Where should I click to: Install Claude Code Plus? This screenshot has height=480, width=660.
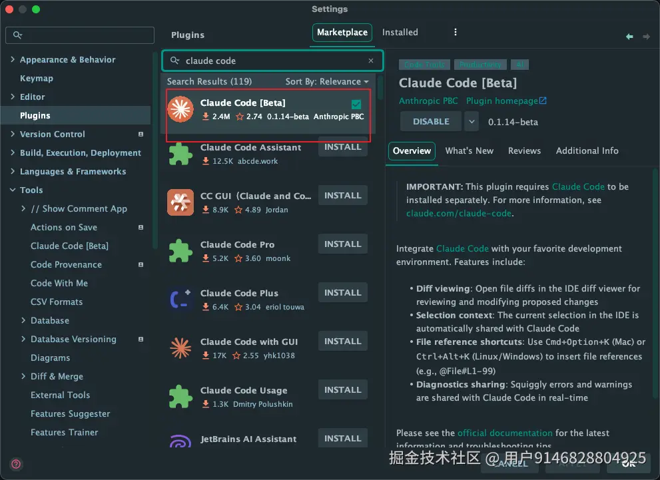(x=342, y=293)
